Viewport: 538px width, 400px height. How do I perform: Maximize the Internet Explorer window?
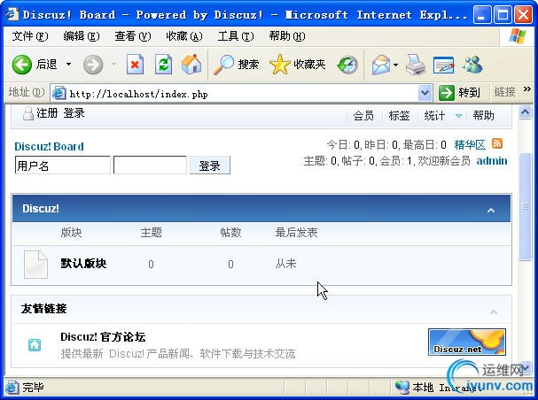coord(503,15)
